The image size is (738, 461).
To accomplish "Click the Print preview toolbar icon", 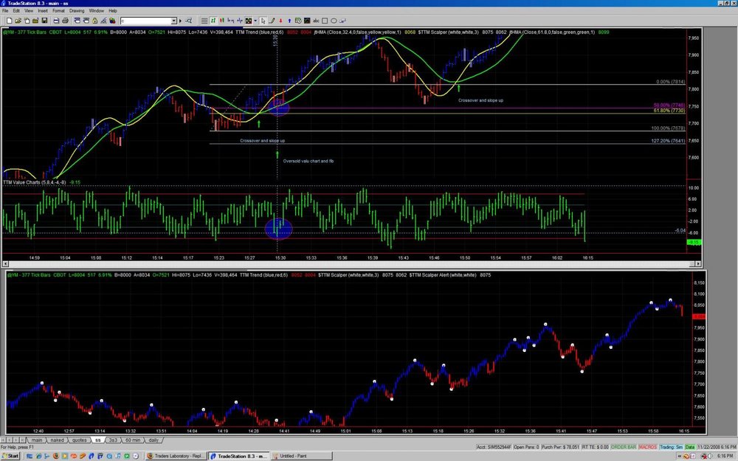I will click(66, 21).
